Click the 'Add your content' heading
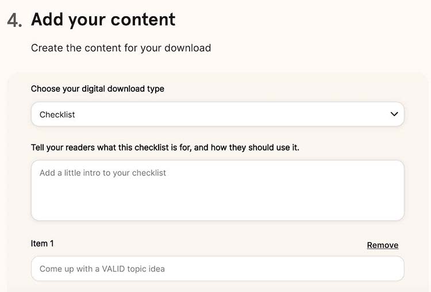Viewport: 431px width, 292px height. point(103,20)
